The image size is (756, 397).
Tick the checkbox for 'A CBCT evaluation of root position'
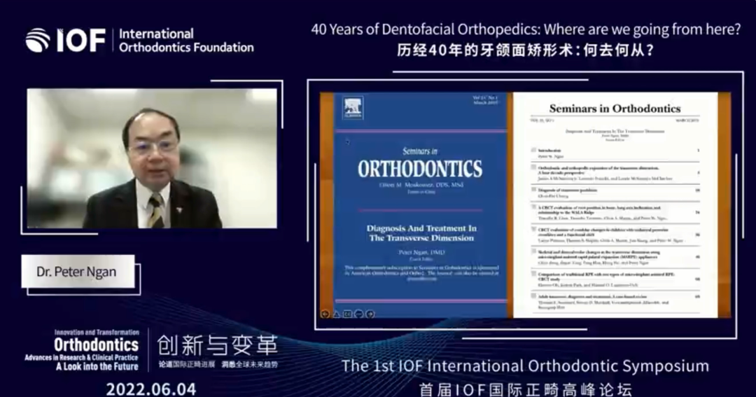pyautogui.click(x=533, y=207)
